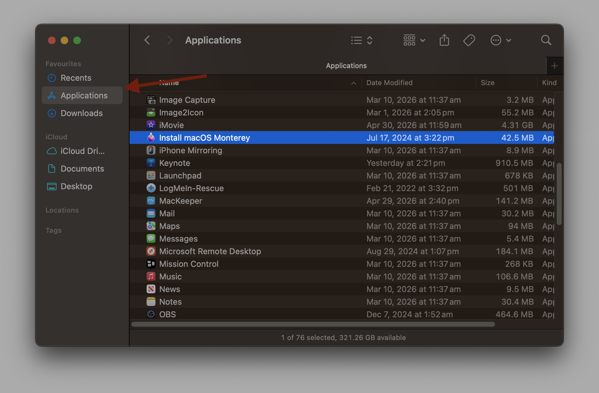Click Image2Icon's Mar 1, 2026 date
Image resolution: width=599 pixels, height=393 pixels.
click(x=410, y=113)
